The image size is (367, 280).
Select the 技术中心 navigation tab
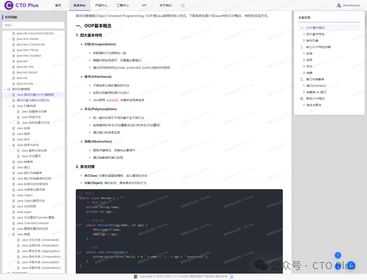point(80,5)
